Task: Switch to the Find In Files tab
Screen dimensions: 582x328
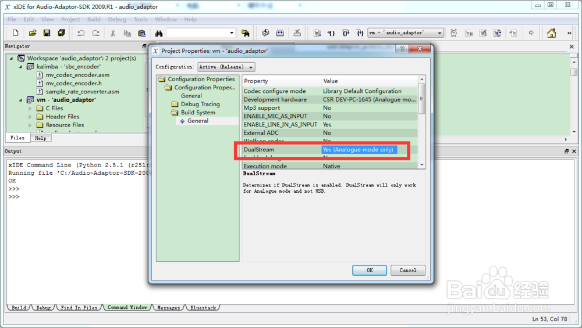Action: 79,308
